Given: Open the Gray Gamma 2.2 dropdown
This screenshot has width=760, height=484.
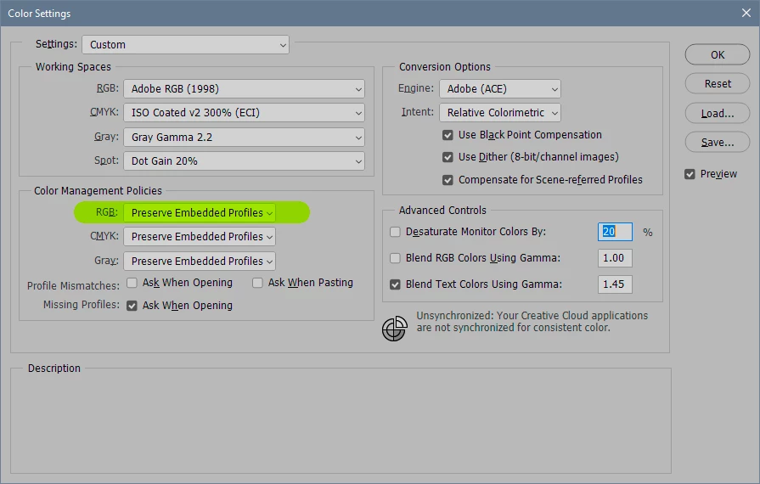Looking at the screenshot, I should (244, 137).
